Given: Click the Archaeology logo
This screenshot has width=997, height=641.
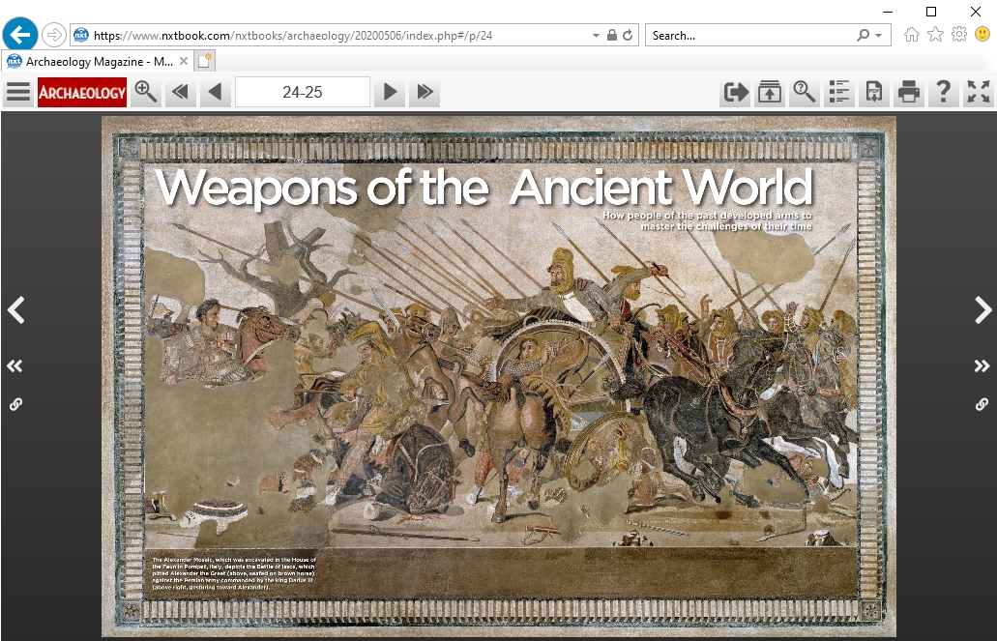Looking at the screenshot, I should pyautogui.click(x=82, y=93).
